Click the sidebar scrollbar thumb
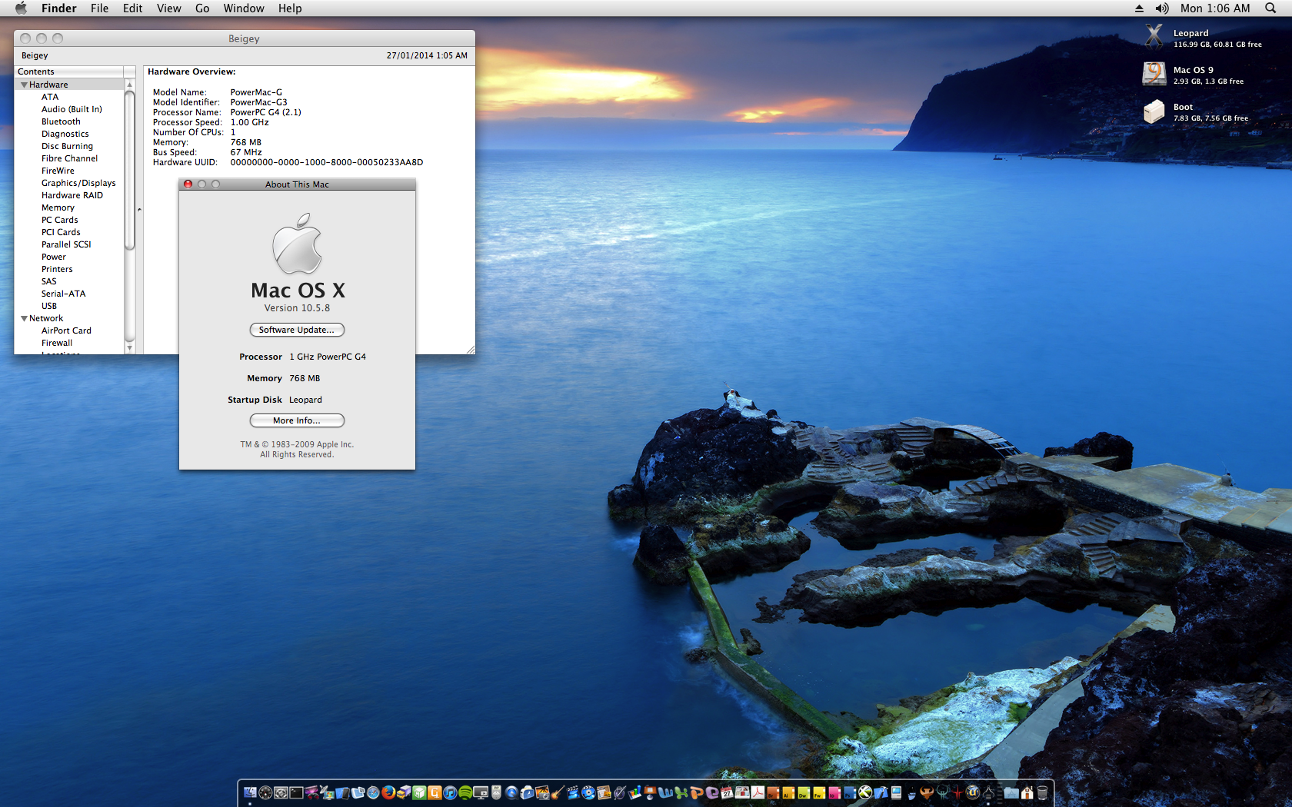Viewport: 1292px width, 807px height. click(x=129, y=170)
